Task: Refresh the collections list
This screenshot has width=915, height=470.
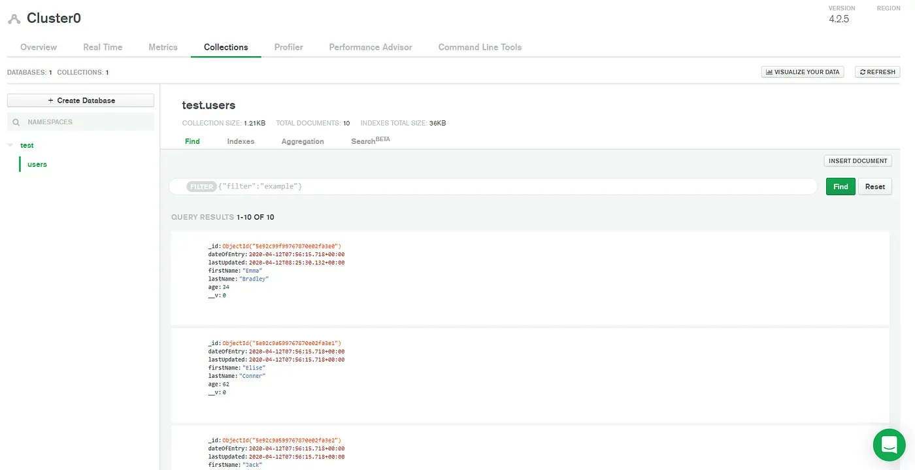Action: tap(877, 72)
